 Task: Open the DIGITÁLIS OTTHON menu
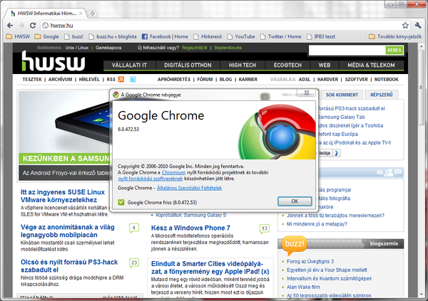188,65
